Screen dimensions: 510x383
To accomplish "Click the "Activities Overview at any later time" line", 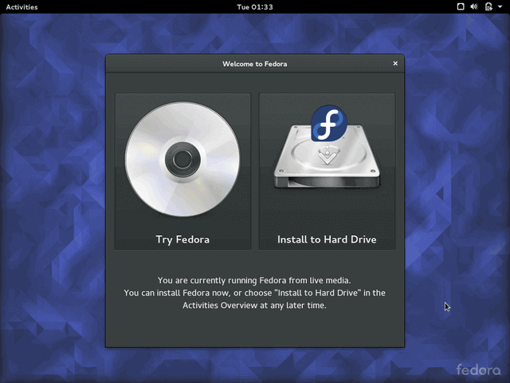I will point(254,306).
